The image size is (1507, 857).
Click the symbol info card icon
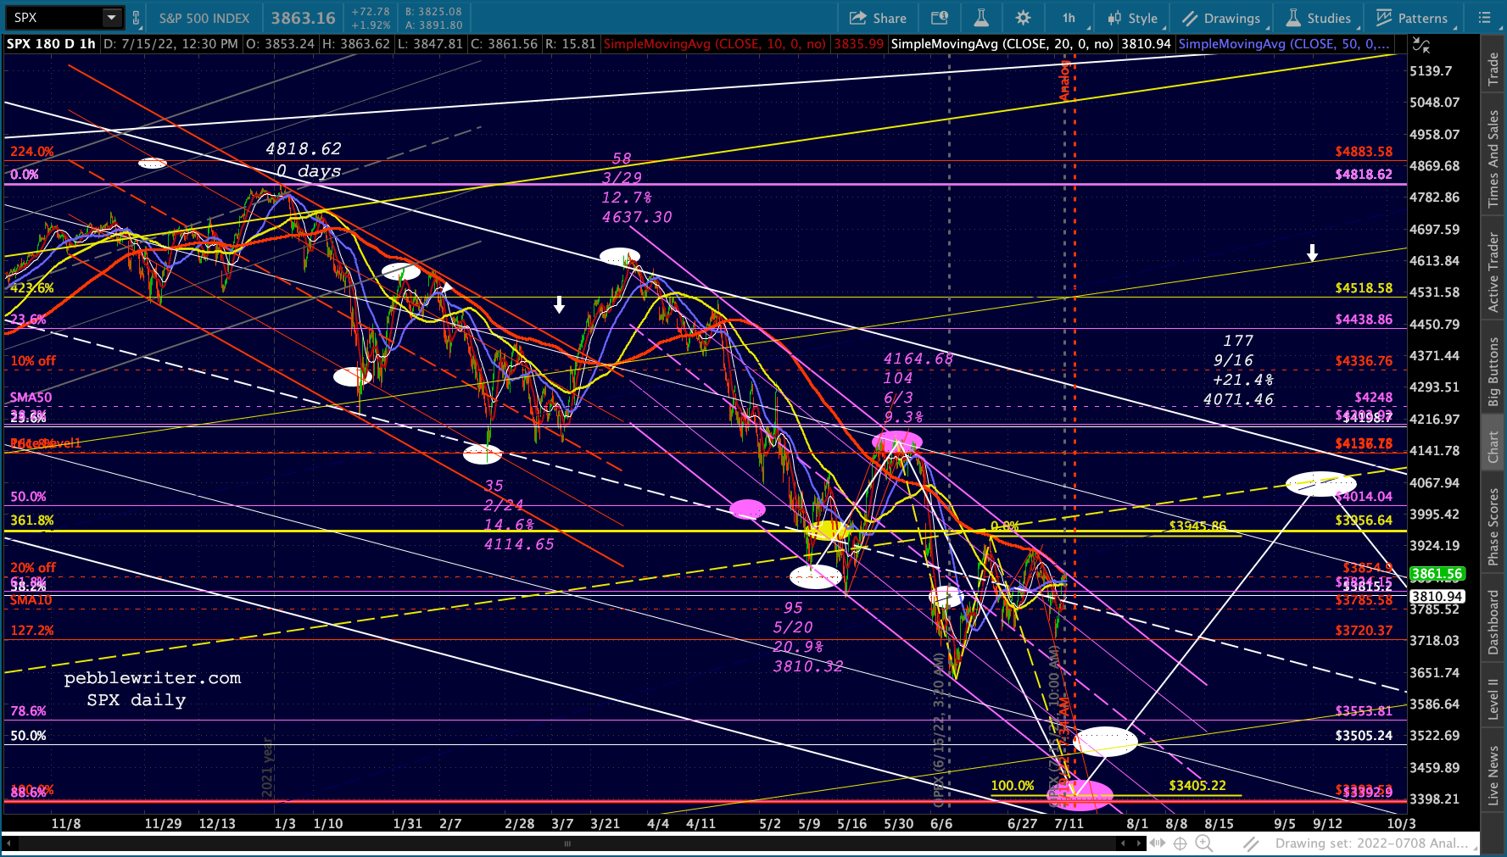tap(939, 18)
